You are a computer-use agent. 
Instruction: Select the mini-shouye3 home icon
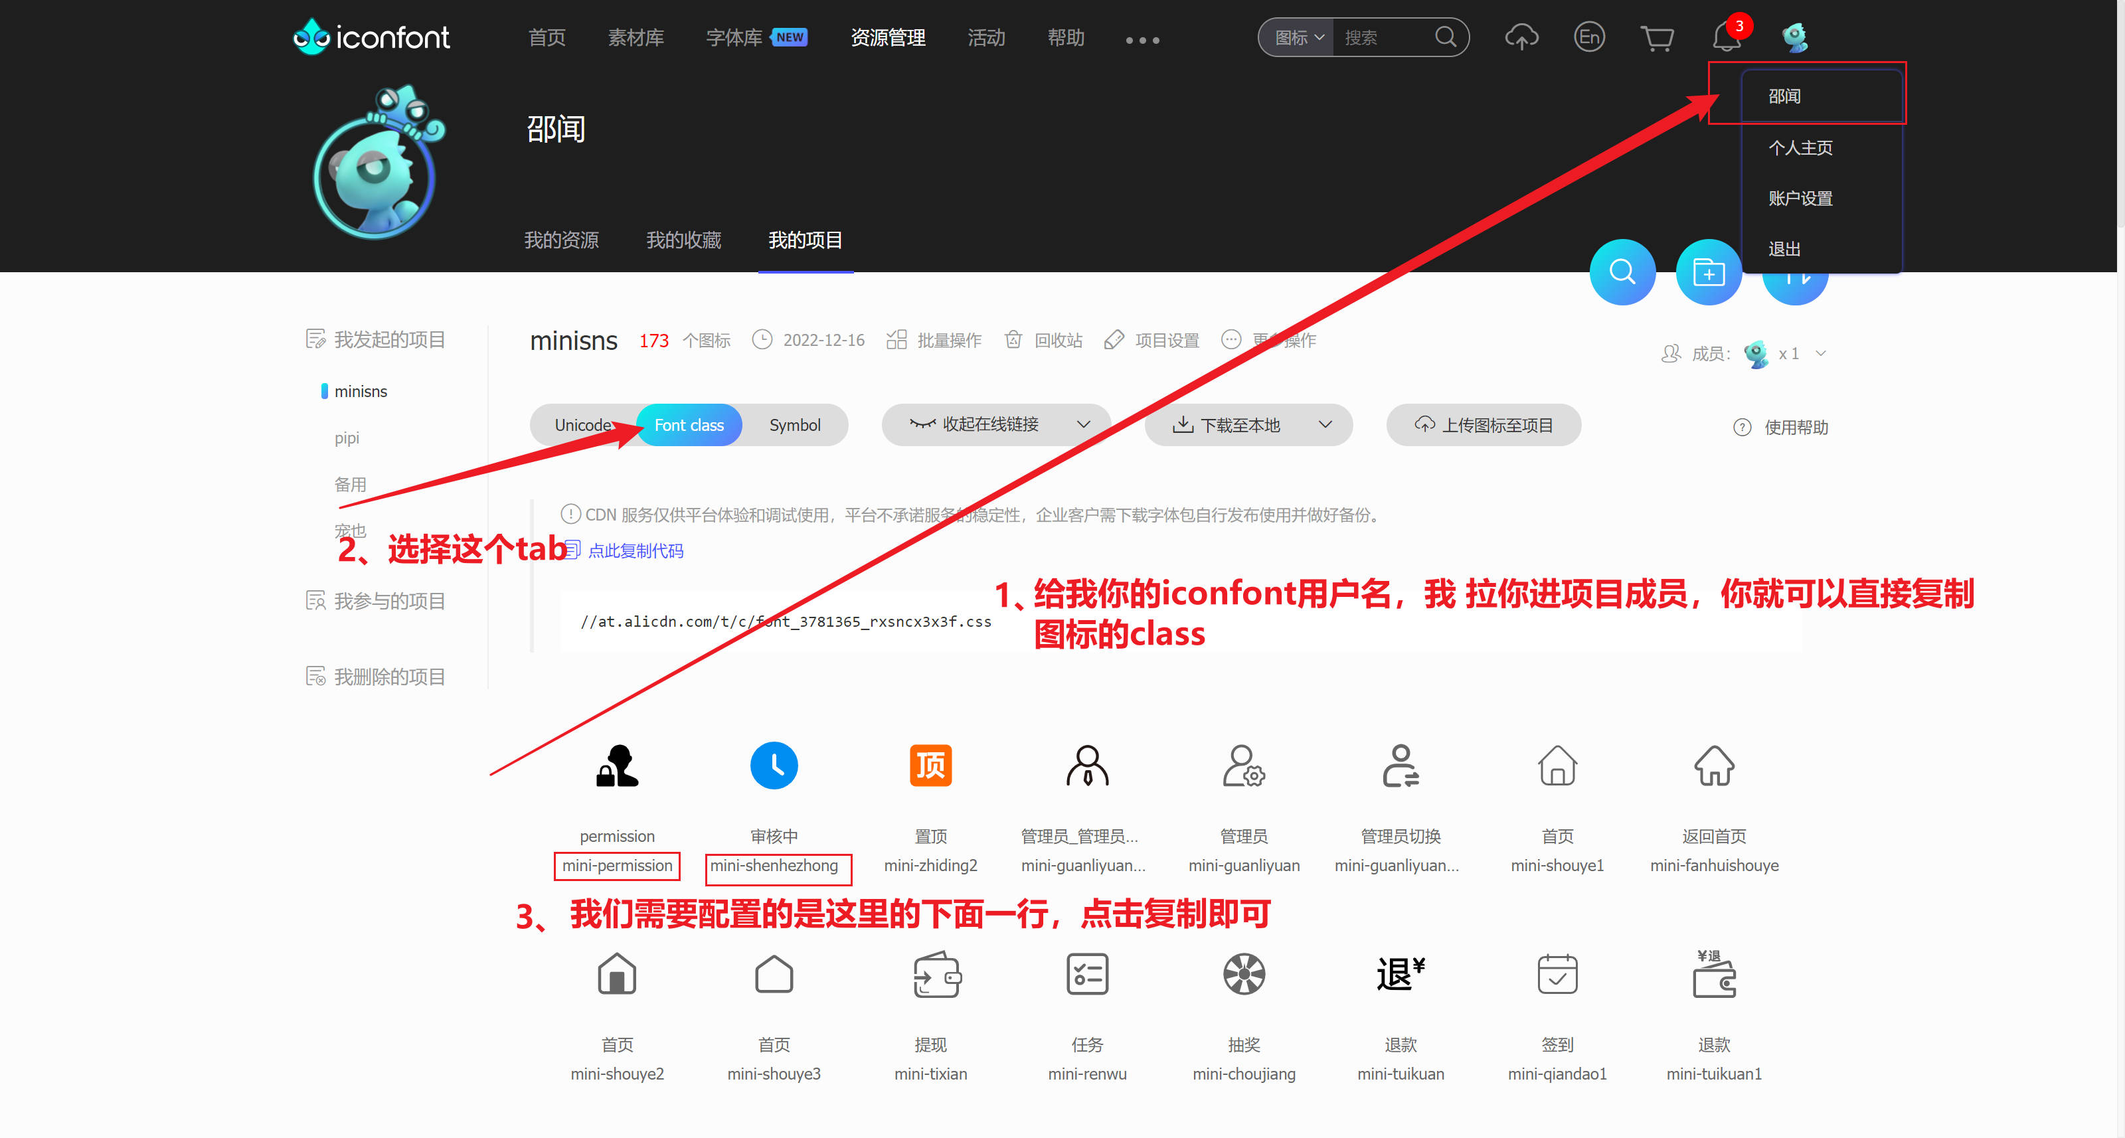[774, 975]
